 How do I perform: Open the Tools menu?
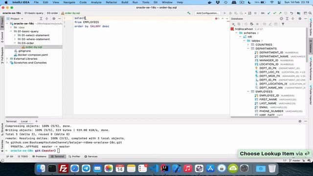[x=146, y=2]
